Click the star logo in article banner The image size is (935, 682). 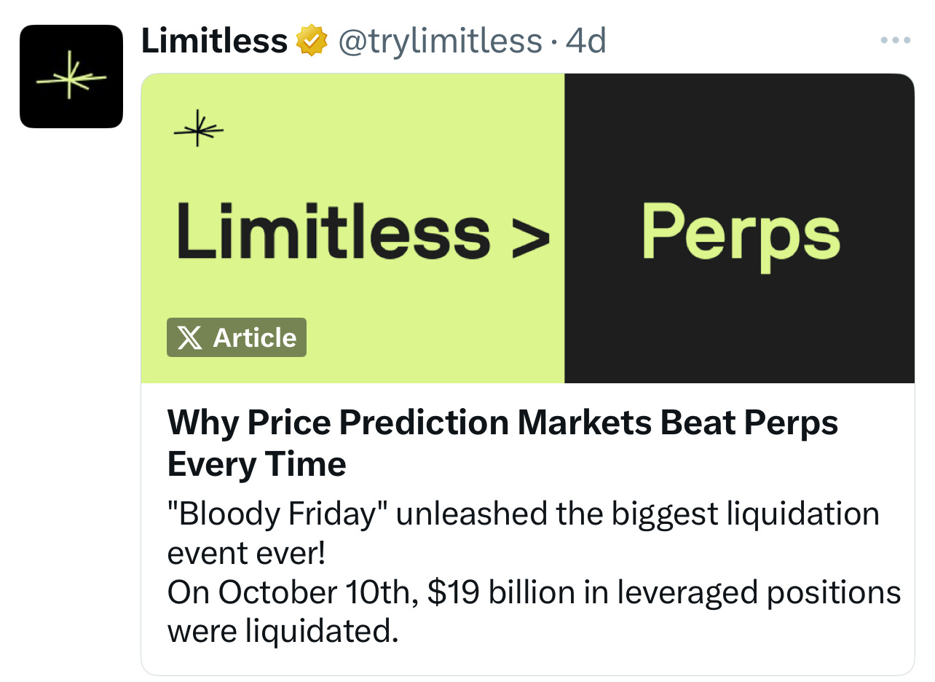pos(199,130)
